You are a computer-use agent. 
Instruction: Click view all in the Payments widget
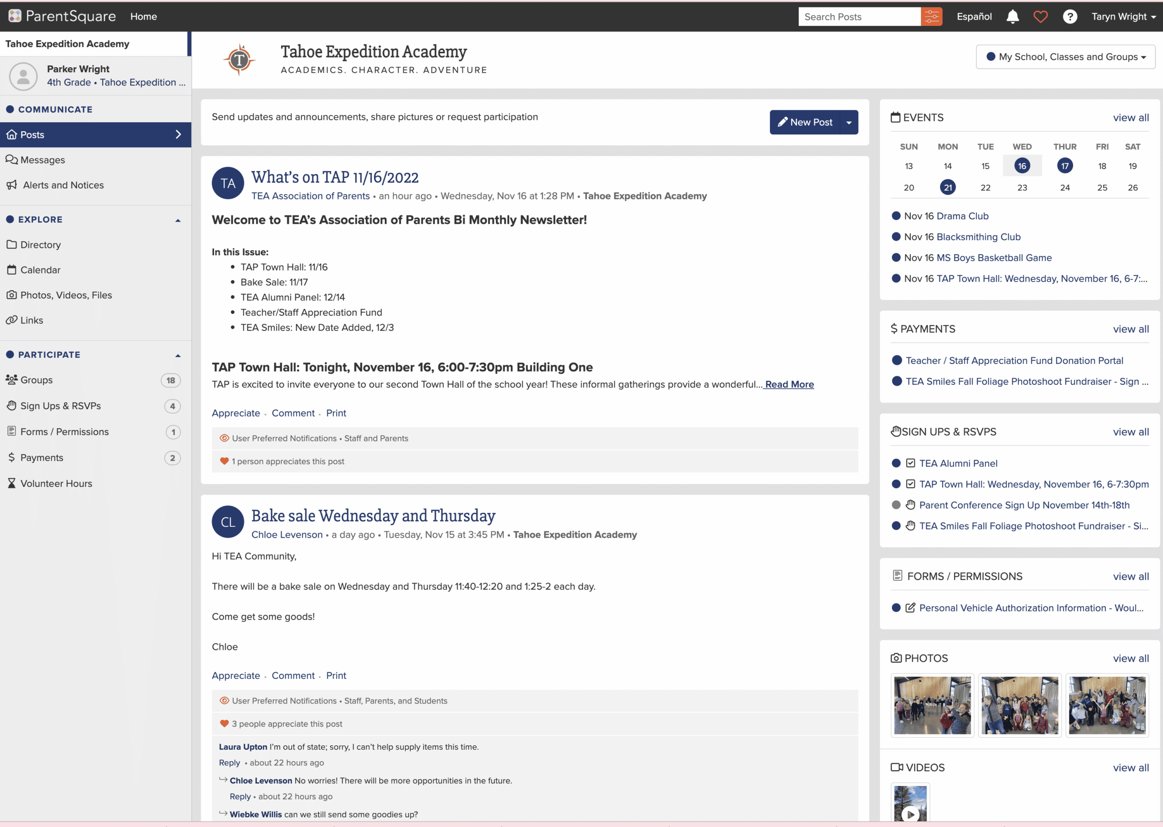tap(1130, 329)
